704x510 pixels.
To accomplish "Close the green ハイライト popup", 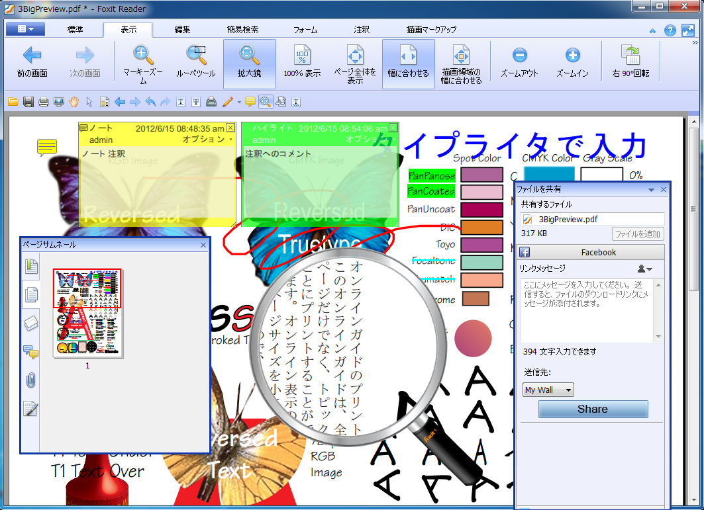I will click(393, 128).
